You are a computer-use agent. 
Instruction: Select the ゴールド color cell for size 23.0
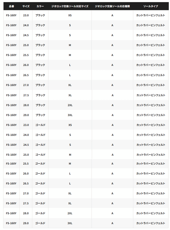click(x=40, y=125)
